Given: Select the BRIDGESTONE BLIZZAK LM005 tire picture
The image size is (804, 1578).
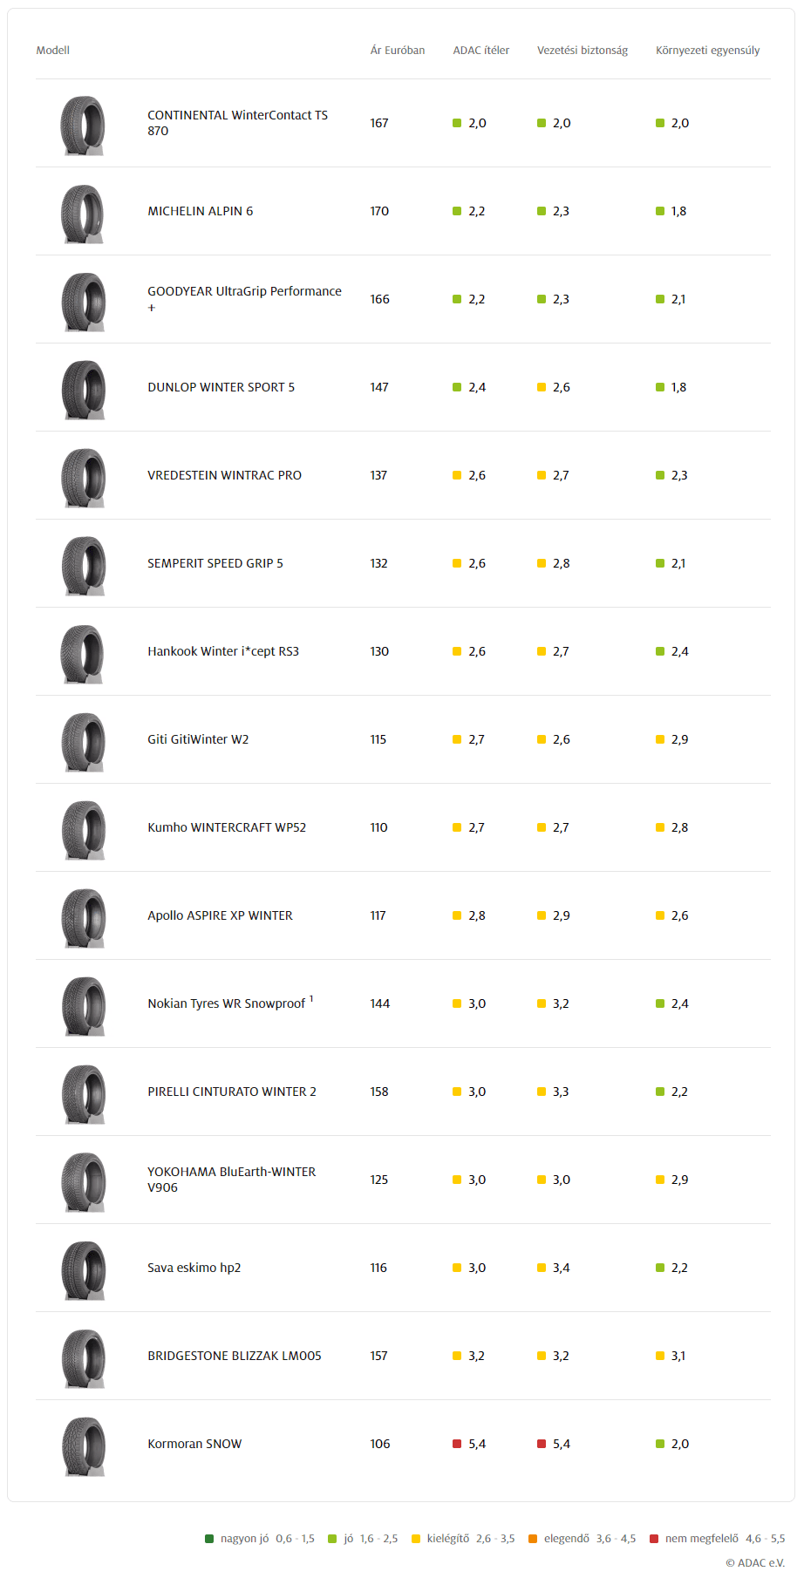Looking at the screenshot, I should tap(83, 1358).
